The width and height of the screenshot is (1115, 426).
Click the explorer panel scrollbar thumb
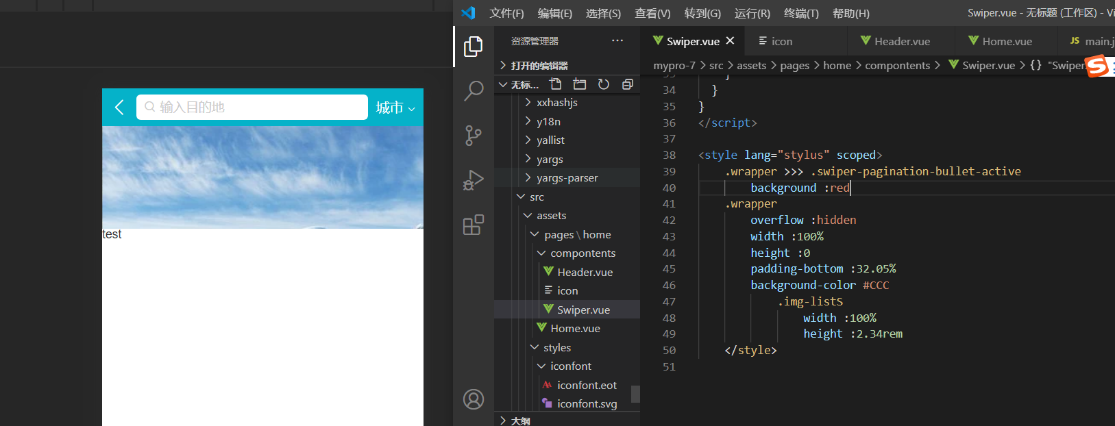coord(635,394)
